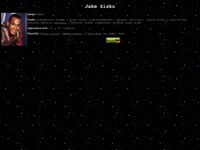Click the Family: label
The height and width of the screenshot is (150, 200).
click(31, 20)
